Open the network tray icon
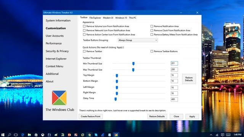The width and height of the screenshot is (244, 137). pos(217,135)
